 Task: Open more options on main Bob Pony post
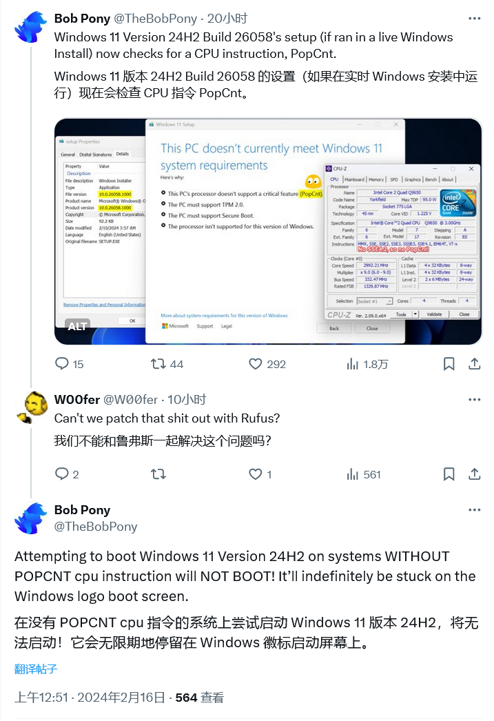(475, 510)
